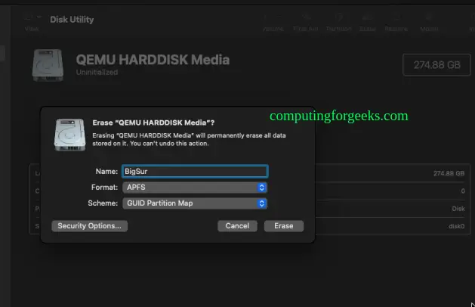The width and height of the screenshot is (475, 307).
Task: Click the Uninitialized status text
Action: 97,72
